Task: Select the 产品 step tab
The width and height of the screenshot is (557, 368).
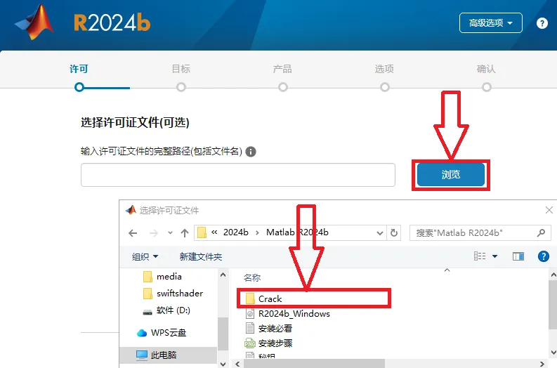Action: click(282, 69)
